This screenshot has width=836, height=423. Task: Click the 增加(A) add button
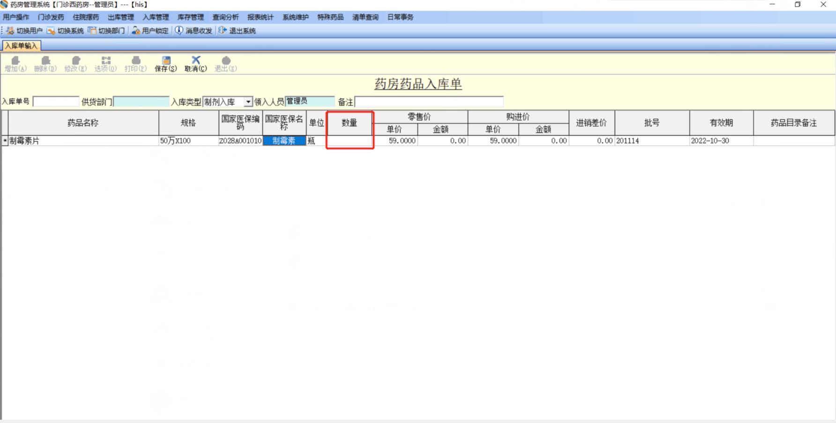click(x=15, y=64)
